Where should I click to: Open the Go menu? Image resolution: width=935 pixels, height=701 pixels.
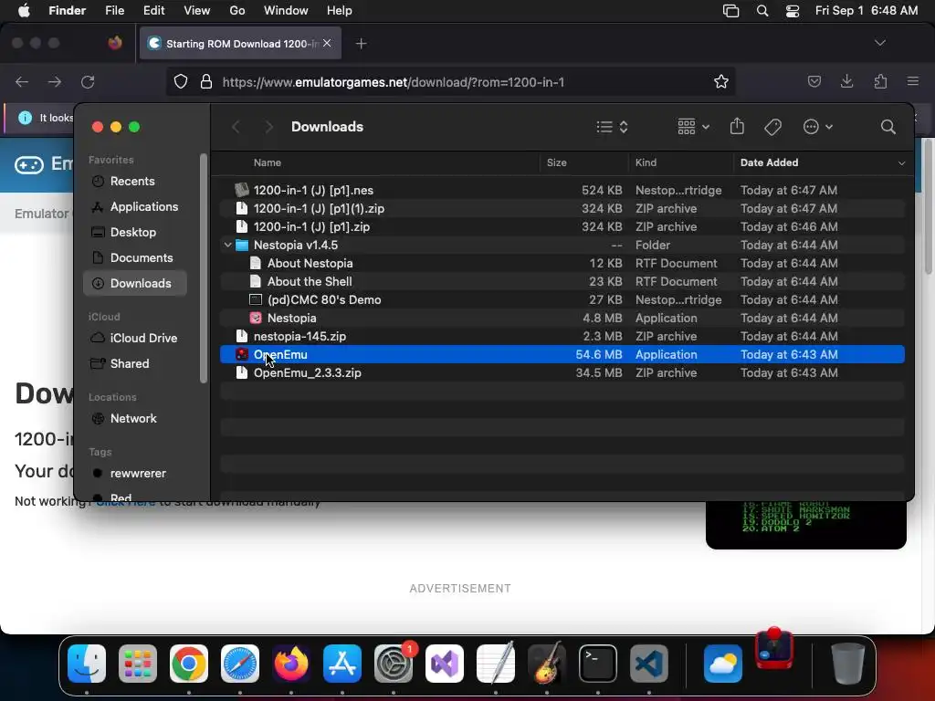click(x=237, y=11)
